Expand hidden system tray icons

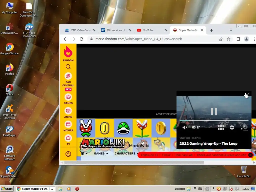tap(213, 188)
